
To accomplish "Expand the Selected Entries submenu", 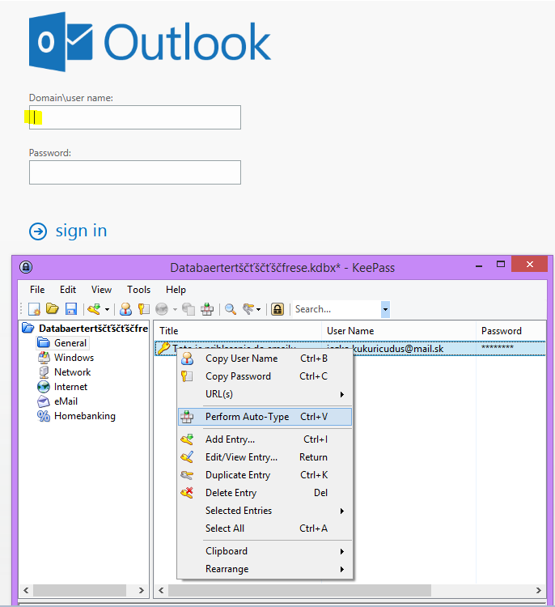I will 265,511.
